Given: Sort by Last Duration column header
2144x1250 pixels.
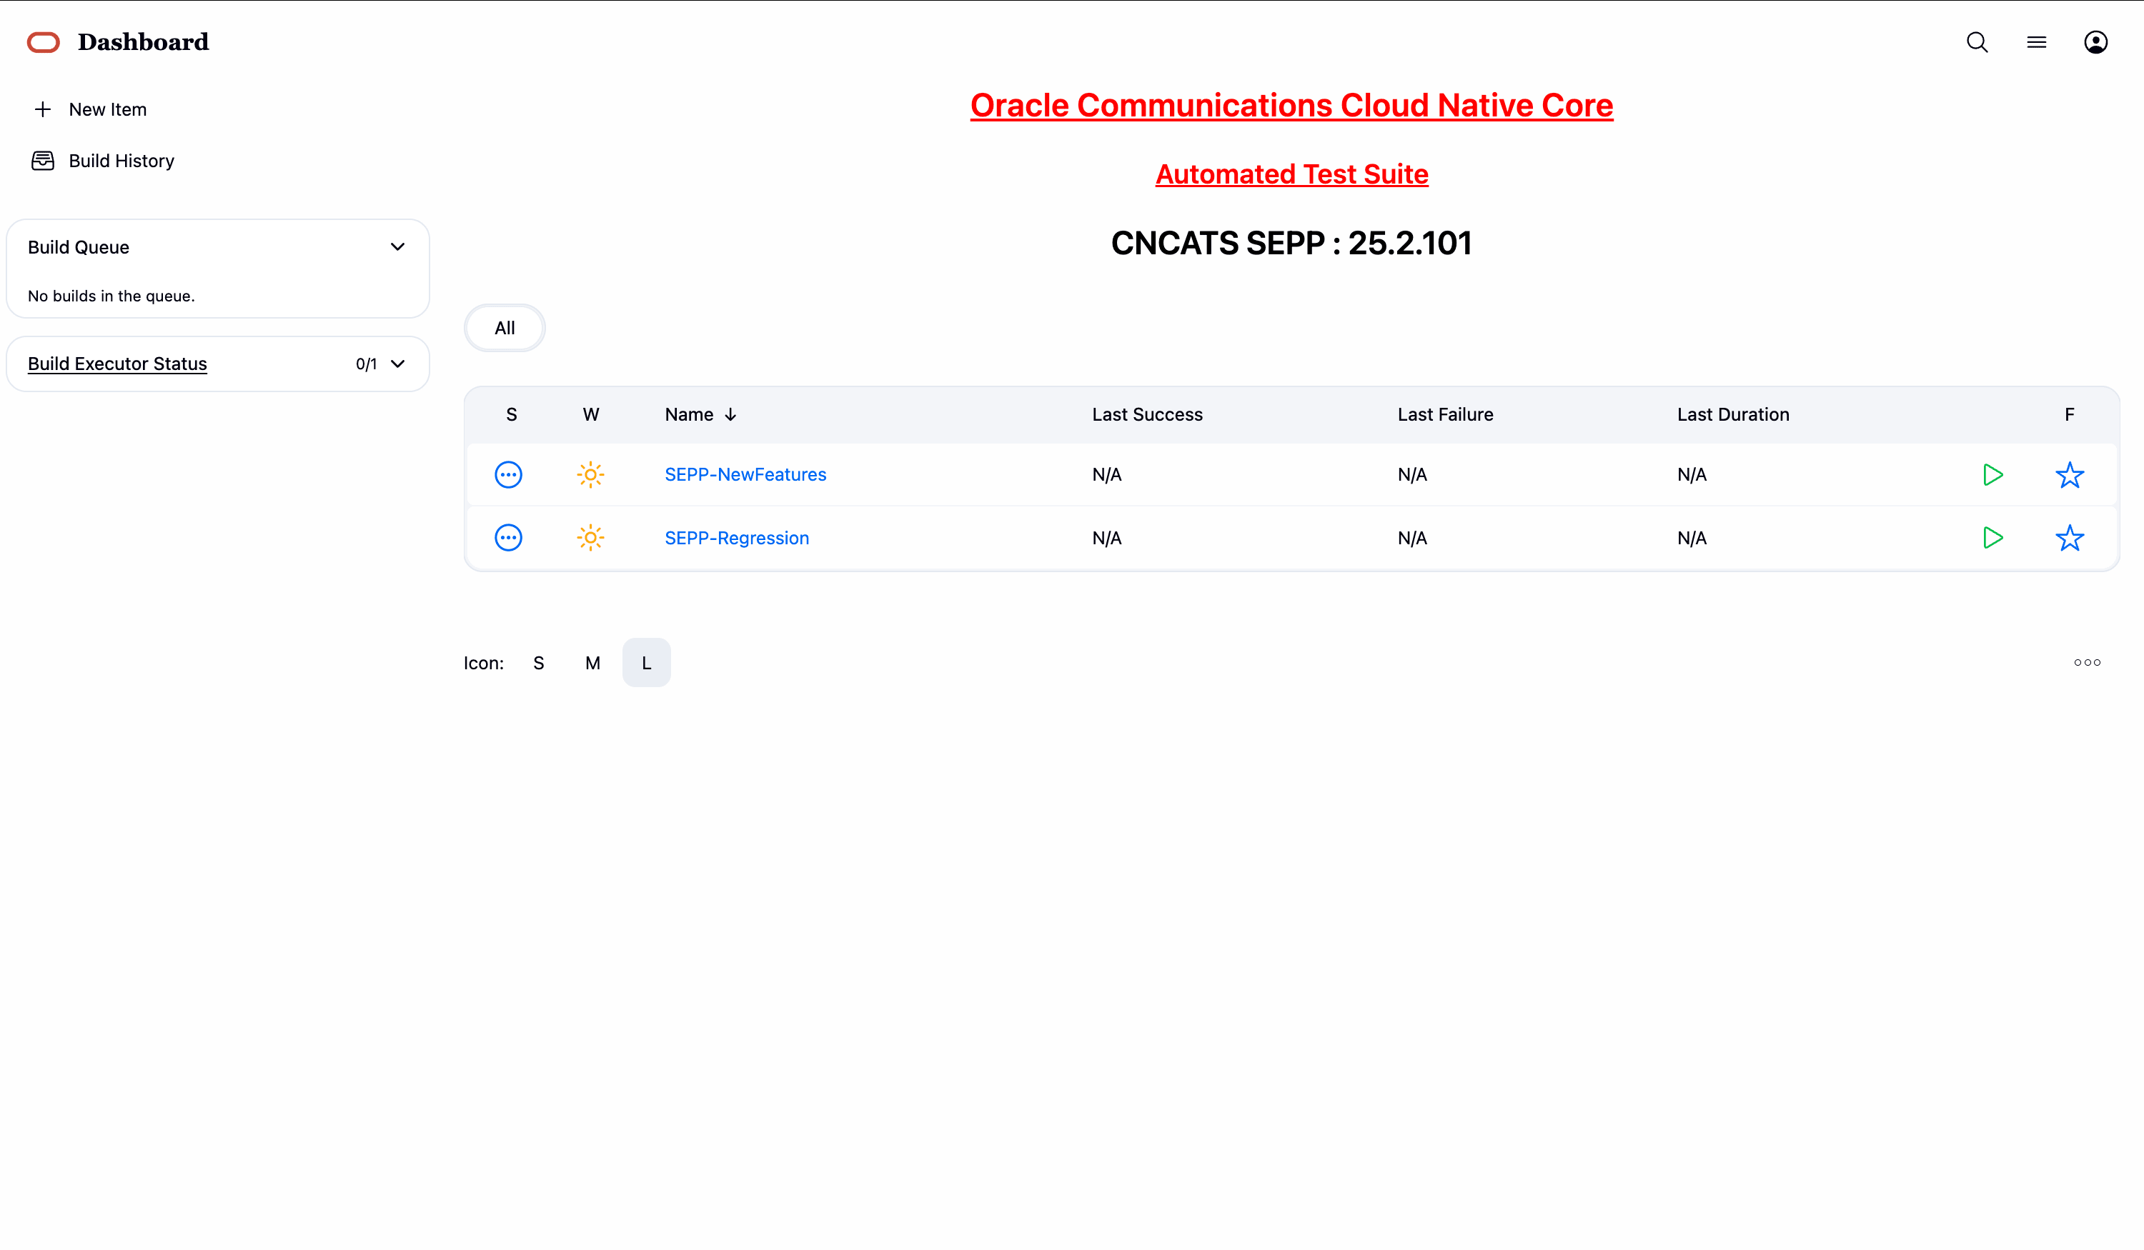Looking at the screenshot, I should 1733,414.
